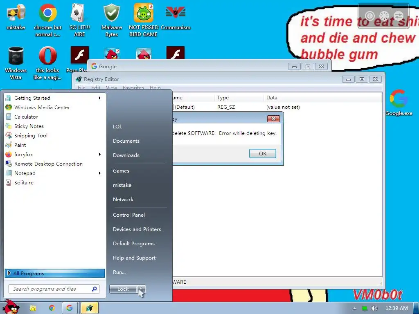This screenshot has width=419, height=314.
Task: Open the Malware Bytes desktop shortcut
Action: 111,20
